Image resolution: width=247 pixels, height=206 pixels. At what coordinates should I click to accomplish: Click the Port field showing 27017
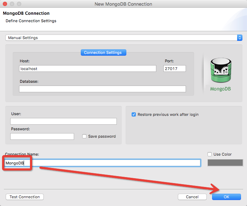pyautogui.click(x=175, y=69)
